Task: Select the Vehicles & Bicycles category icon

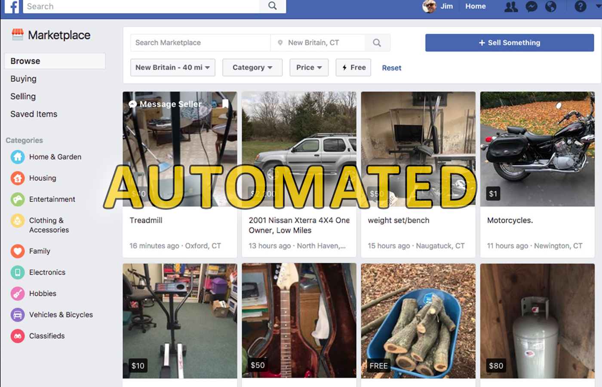Action: pos(18,315)
